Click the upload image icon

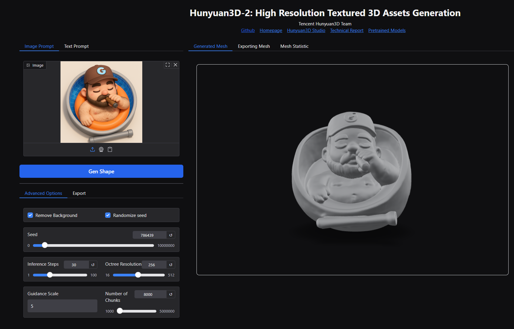point(93,149)
